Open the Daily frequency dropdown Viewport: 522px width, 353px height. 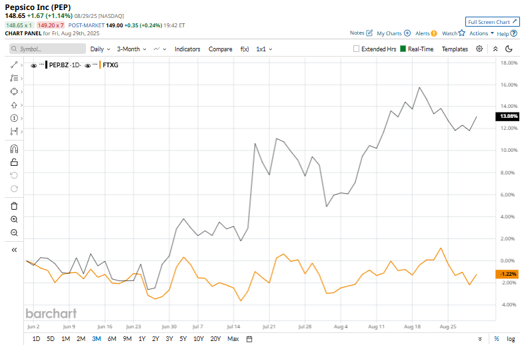click(x=100, y=49)
